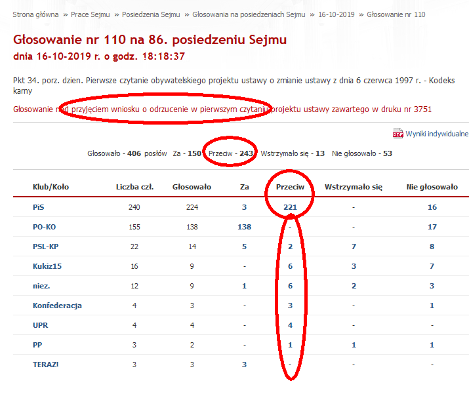Select the Za column header
The height and width of the screenshot is (396, 469).
[x=245, y=187]
